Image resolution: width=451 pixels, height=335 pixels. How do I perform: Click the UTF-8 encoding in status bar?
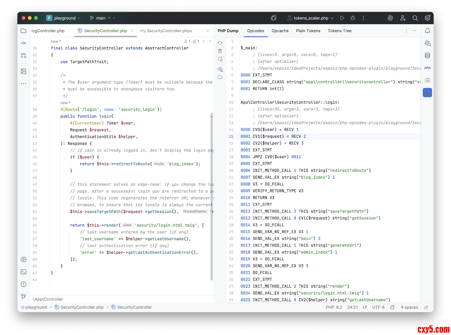pos(378,307)
